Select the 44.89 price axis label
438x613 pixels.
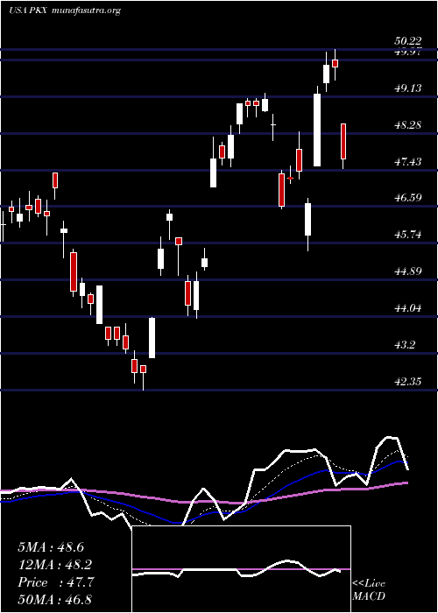407,271
